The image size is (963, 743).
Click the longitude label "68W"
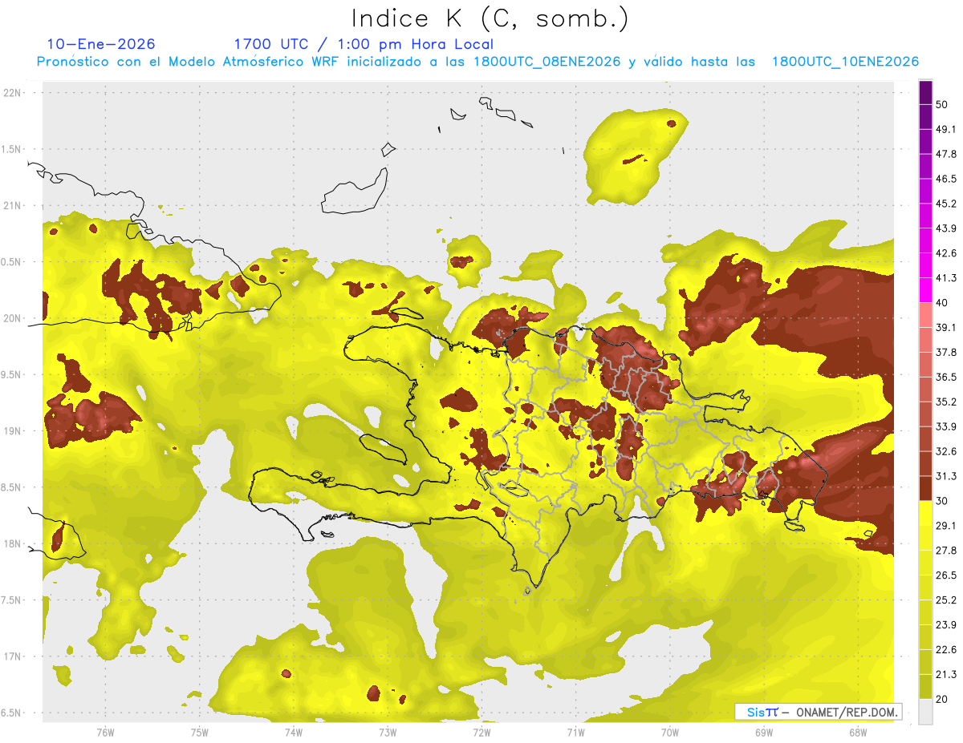pyautogui.click(x=857, y=732)
